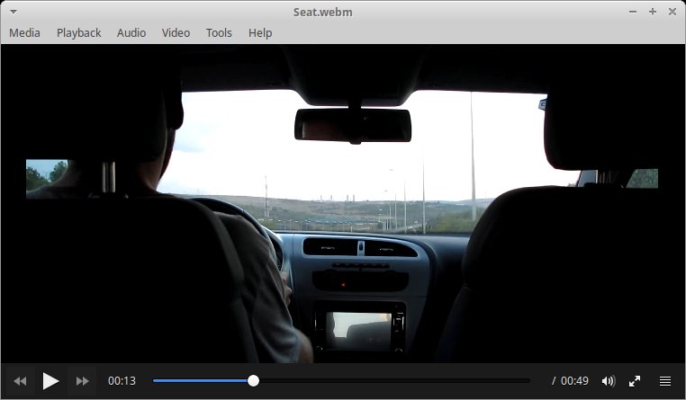Open the Video menu
Image resolution: width=686 pixels, height=400 pixels.
coord(176,32)
